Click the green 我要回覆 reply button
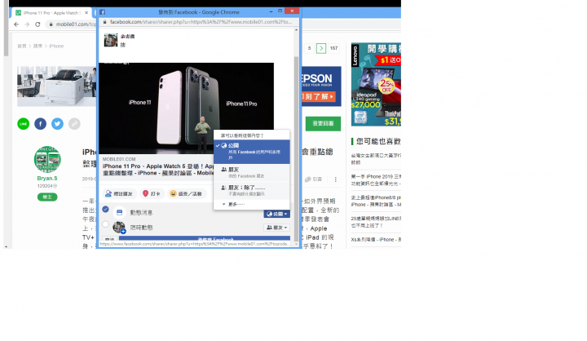This screenshot has height=341, width=587. [x=323, y=124]
